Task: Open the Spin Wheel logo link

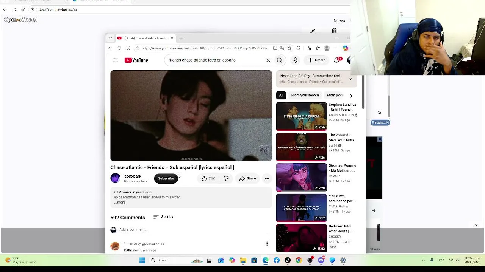Action: pyautogui.click(x=20, y=20)
